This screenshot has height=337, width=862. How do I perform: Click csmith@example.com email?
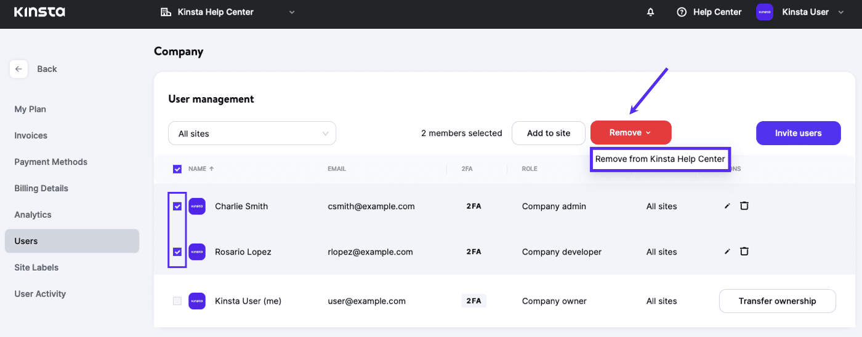click(x=371, y=206)
